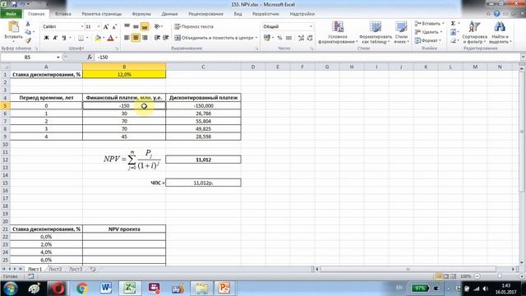Expand the Font (Шрифт) group dialog launcher
The height and width of the screenshot is (296, 526).
coord(117,49)
